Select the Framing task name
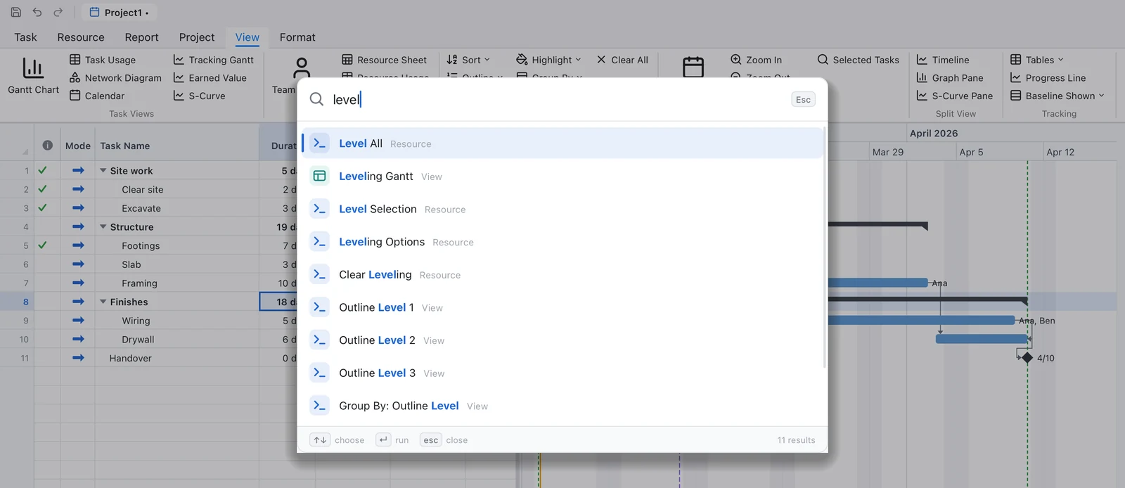Image resolution: width=1125 pixels, height=488 pixels. (x=139, y=283)
